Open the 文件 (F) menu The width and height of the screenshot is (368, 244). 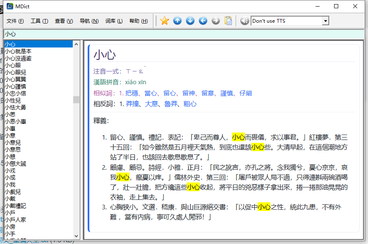click(x=15, y=21)
